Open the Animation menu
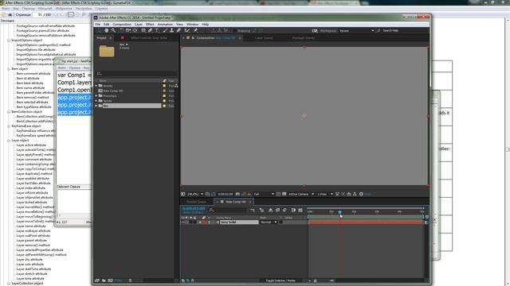The image size is (510, 286). pyautogui.click(x=165, y=25)
